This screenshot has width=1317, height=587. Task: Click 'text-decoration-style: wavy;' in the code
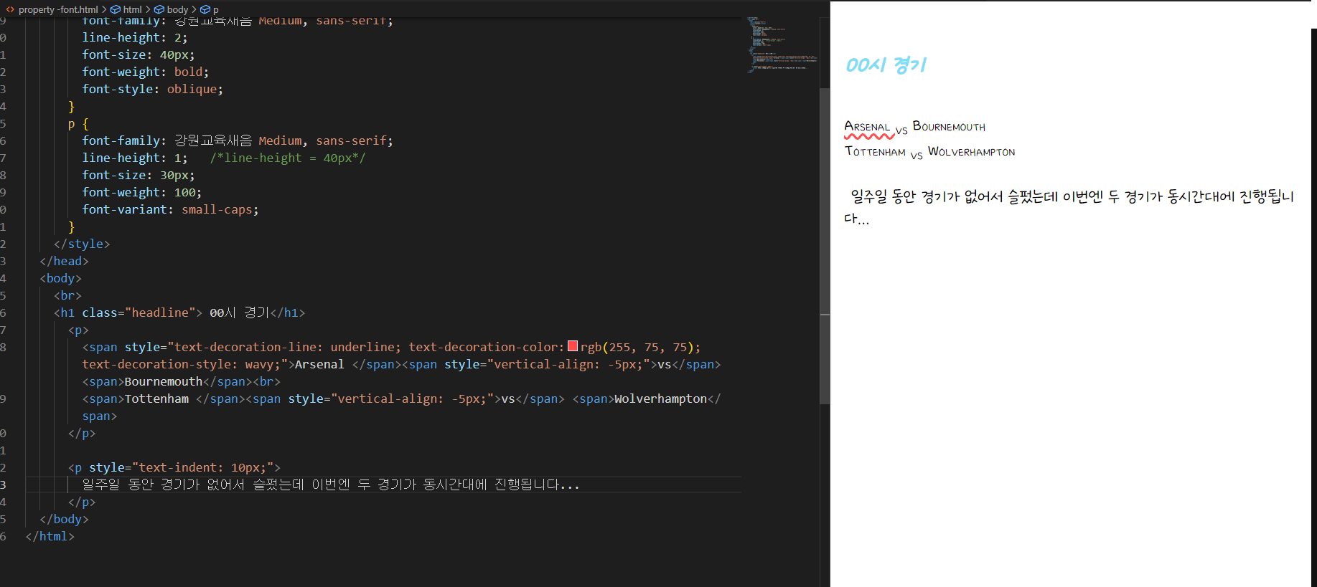[181, 364]
